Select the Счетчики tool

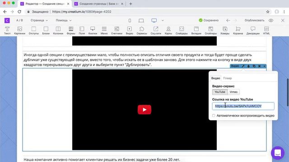click(x=117, y=31)
